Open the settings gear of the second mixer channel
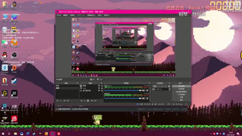 click(147, 98)
